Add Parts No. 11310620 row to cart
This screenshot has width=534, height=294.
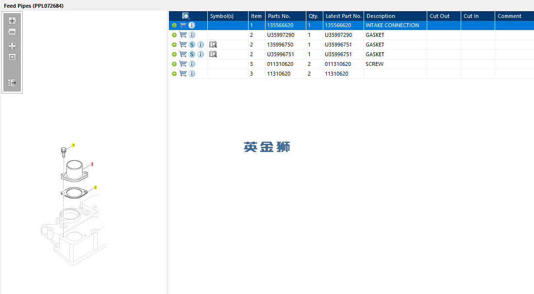tap(183, 74)
